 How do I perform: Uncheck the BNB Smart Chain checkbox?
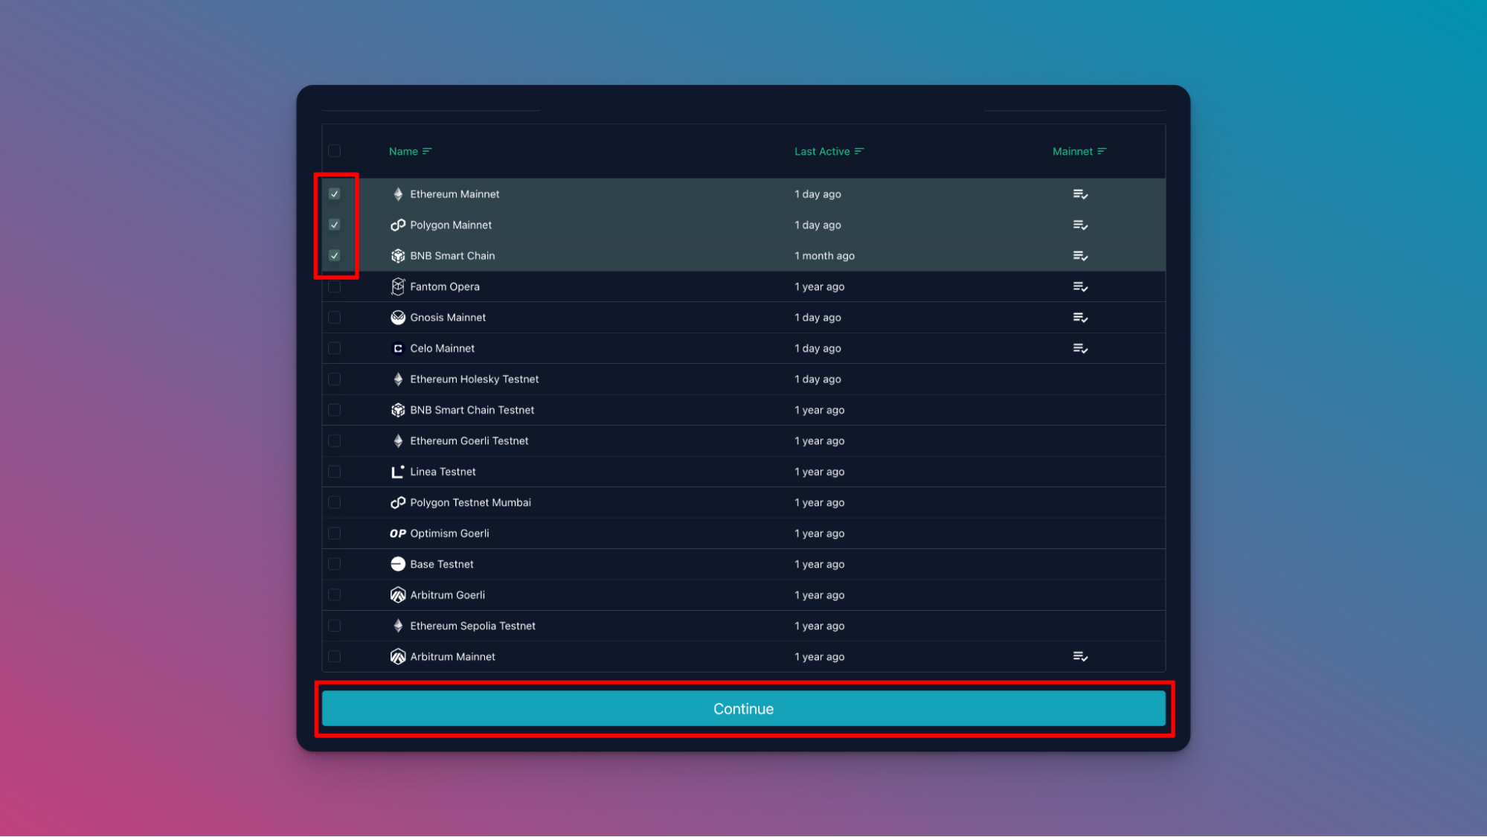point(335,256)
